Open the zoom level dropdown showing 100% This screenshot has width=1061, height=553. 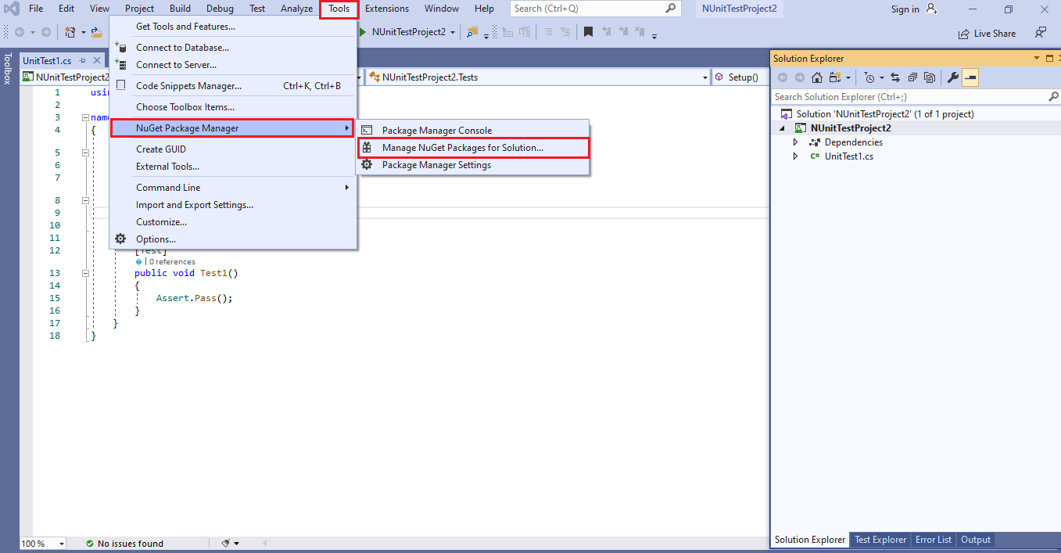(41, 543)
